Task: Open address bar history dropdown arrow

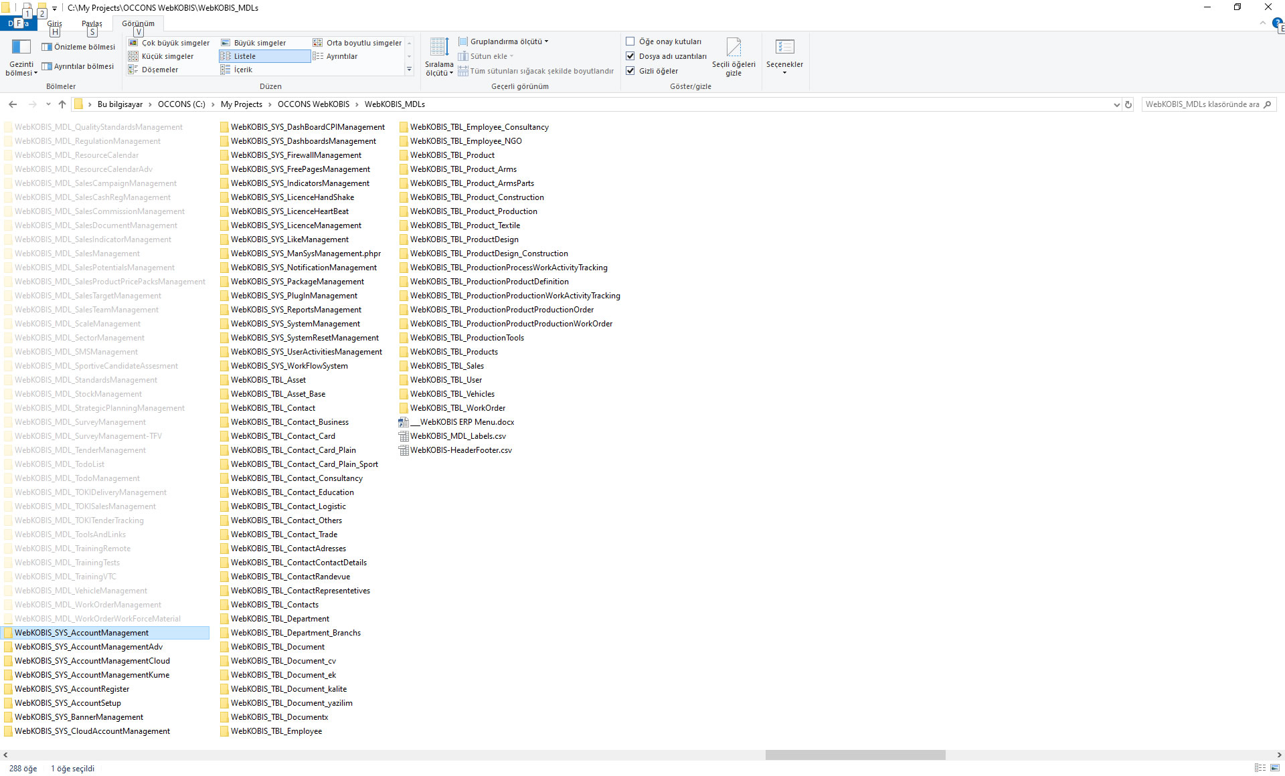Action: 1116,104
